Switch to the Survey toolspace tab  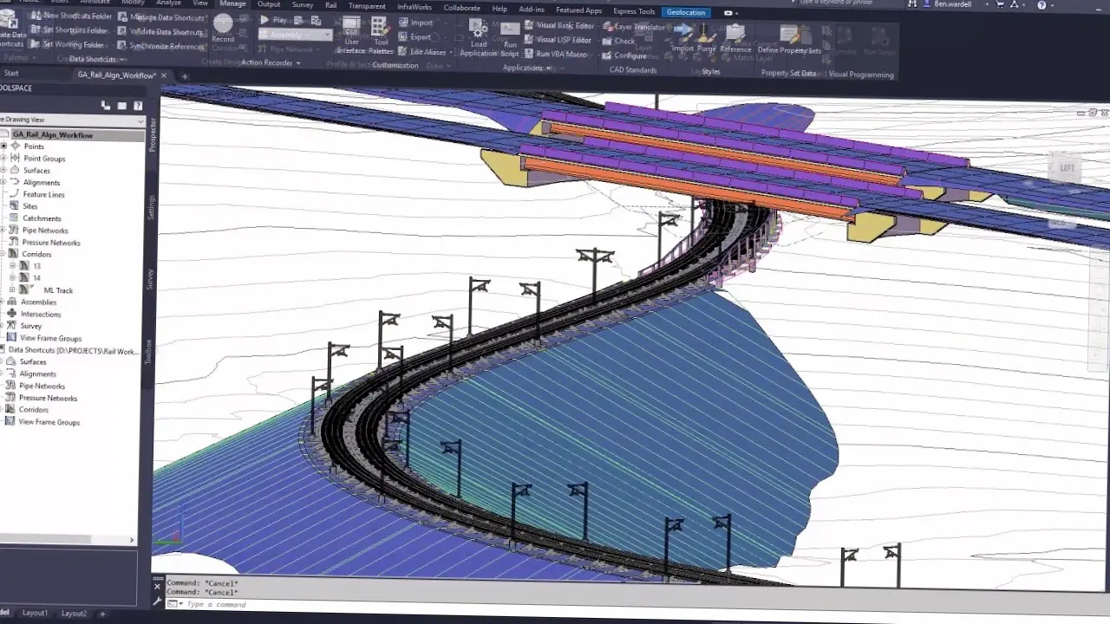(150, 279)
